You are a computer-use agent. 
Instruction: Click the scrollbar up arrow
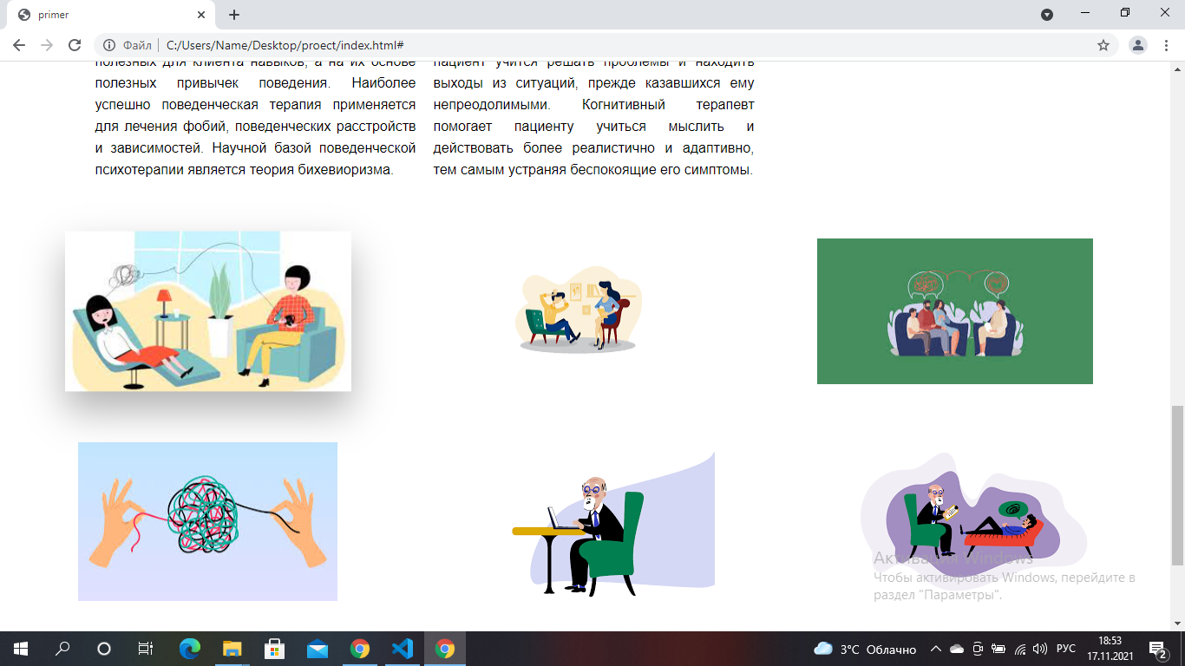coord(1177,68)
